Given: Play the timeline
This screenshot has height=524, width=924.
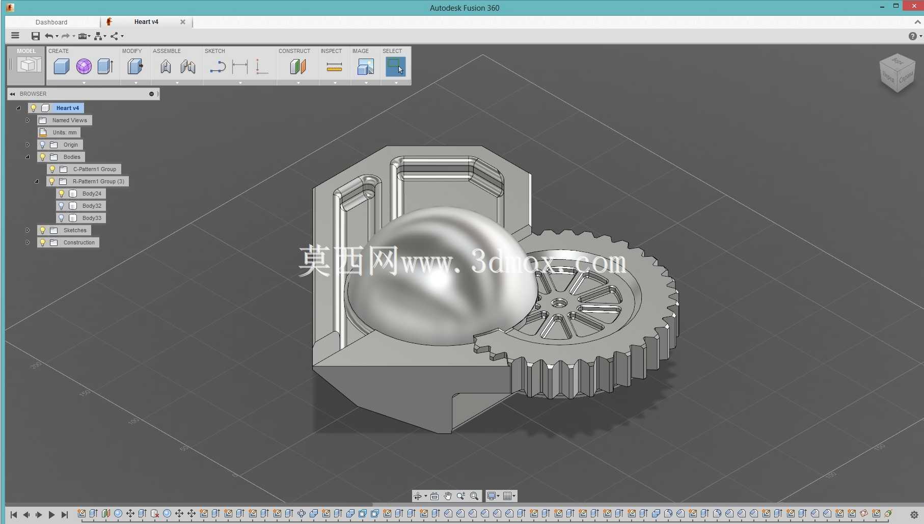Looking at the screenshot, I should (x=51, y=515).
